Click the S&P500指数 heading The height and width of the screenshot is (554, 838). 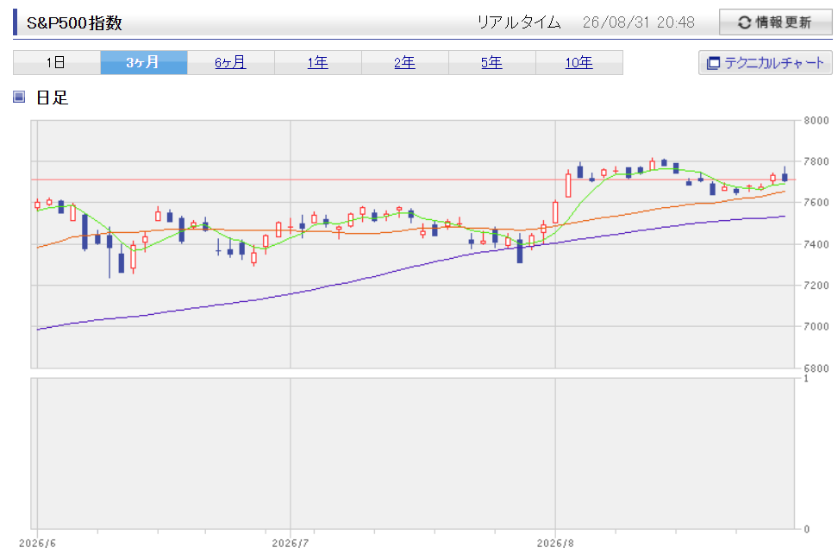[x=74, y=23]
